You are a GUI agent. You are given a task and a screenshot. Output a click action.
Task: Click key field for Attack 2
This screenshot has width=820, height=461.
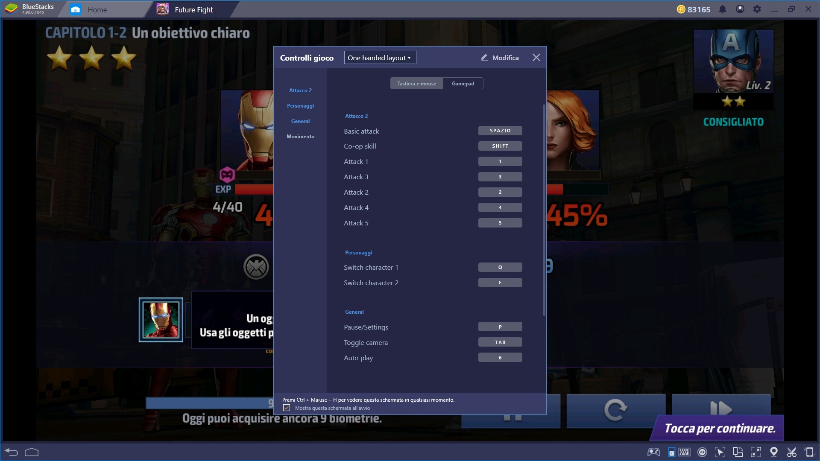(500, 192)
